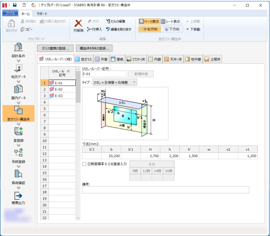270x236 pixels.
Task: Open 設計条件 in the sidebar
Action: 18,51
